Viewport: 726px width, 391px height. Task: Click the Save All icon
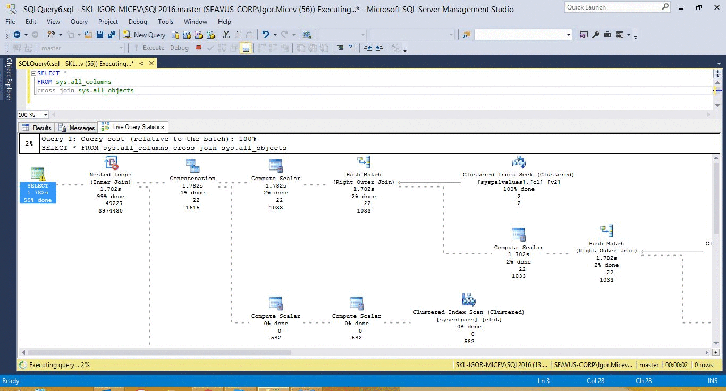pyautogui.click(x=111, y=35)
